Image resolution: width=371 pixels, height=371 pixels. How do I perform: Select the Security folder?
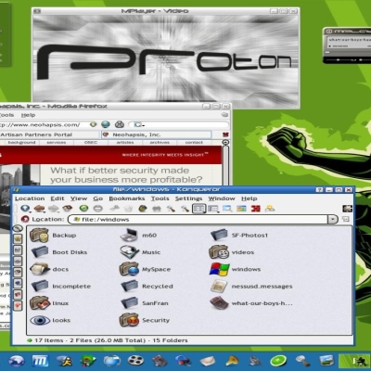[x=145, y=320]
